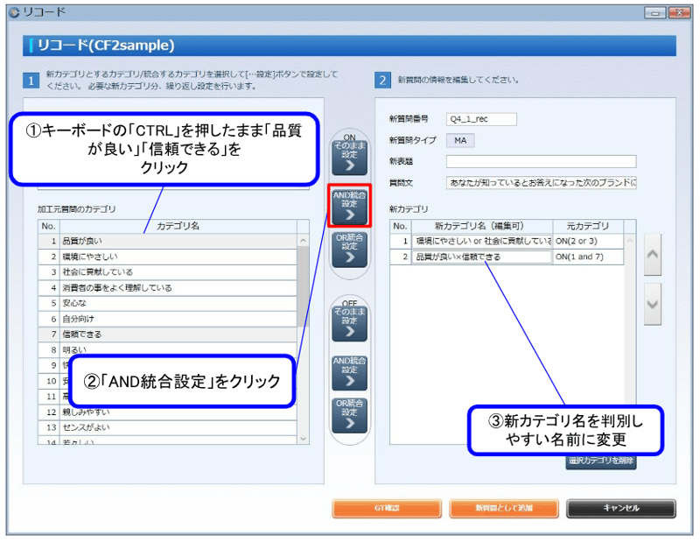Move the selected category down with the down arrow
The height and width of the screenshot is (542, 700).
point(653,303)
